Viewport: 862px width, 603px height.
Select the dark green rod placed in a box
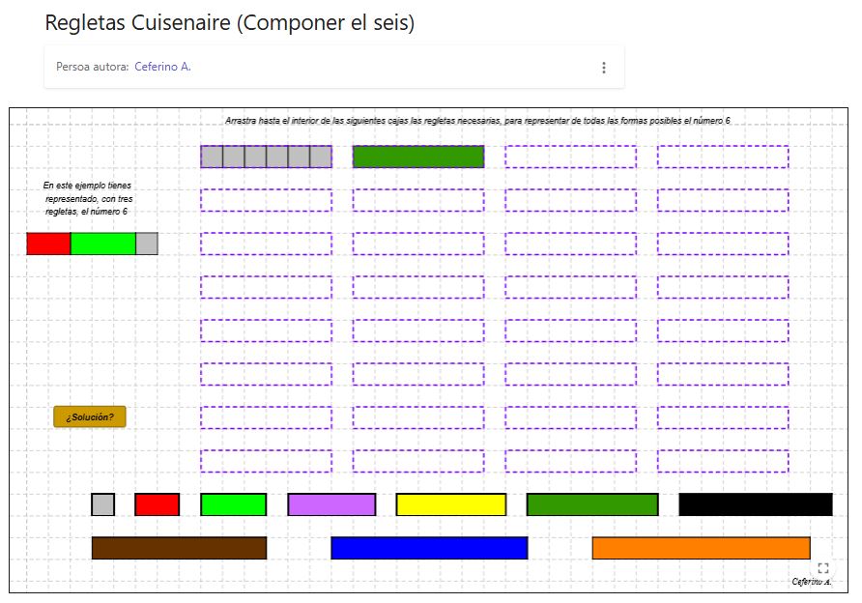418,156
